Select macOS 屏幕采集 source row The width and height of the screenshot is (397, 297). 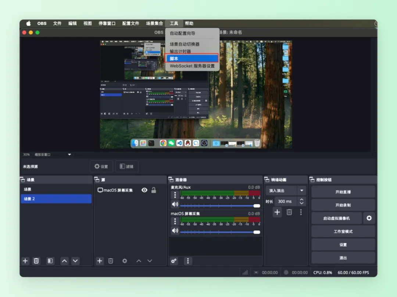(130, 190)
